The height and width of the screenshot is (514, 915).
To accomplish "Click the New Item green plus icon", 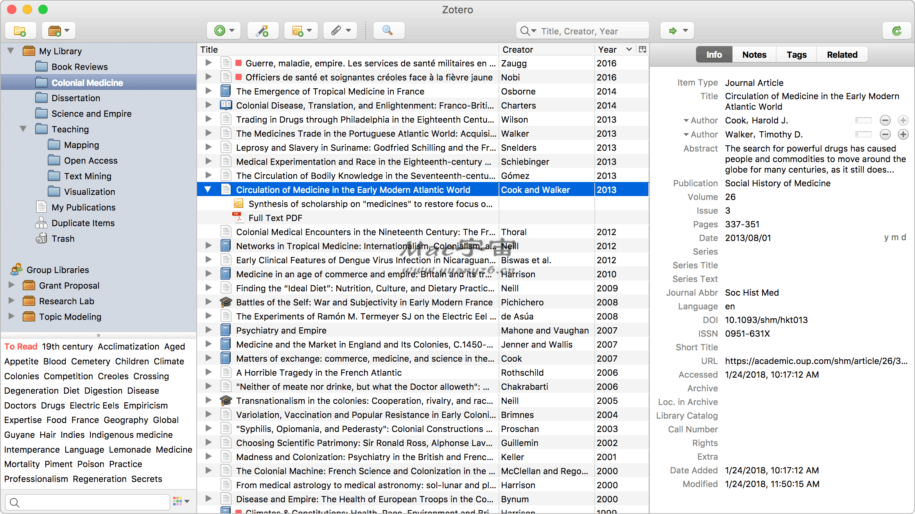I will tap(220, 31).
